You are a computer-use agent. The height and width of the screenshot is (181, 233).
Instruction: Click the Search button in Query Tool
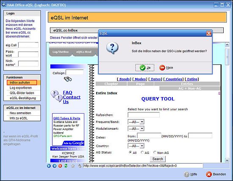[158, 159]
